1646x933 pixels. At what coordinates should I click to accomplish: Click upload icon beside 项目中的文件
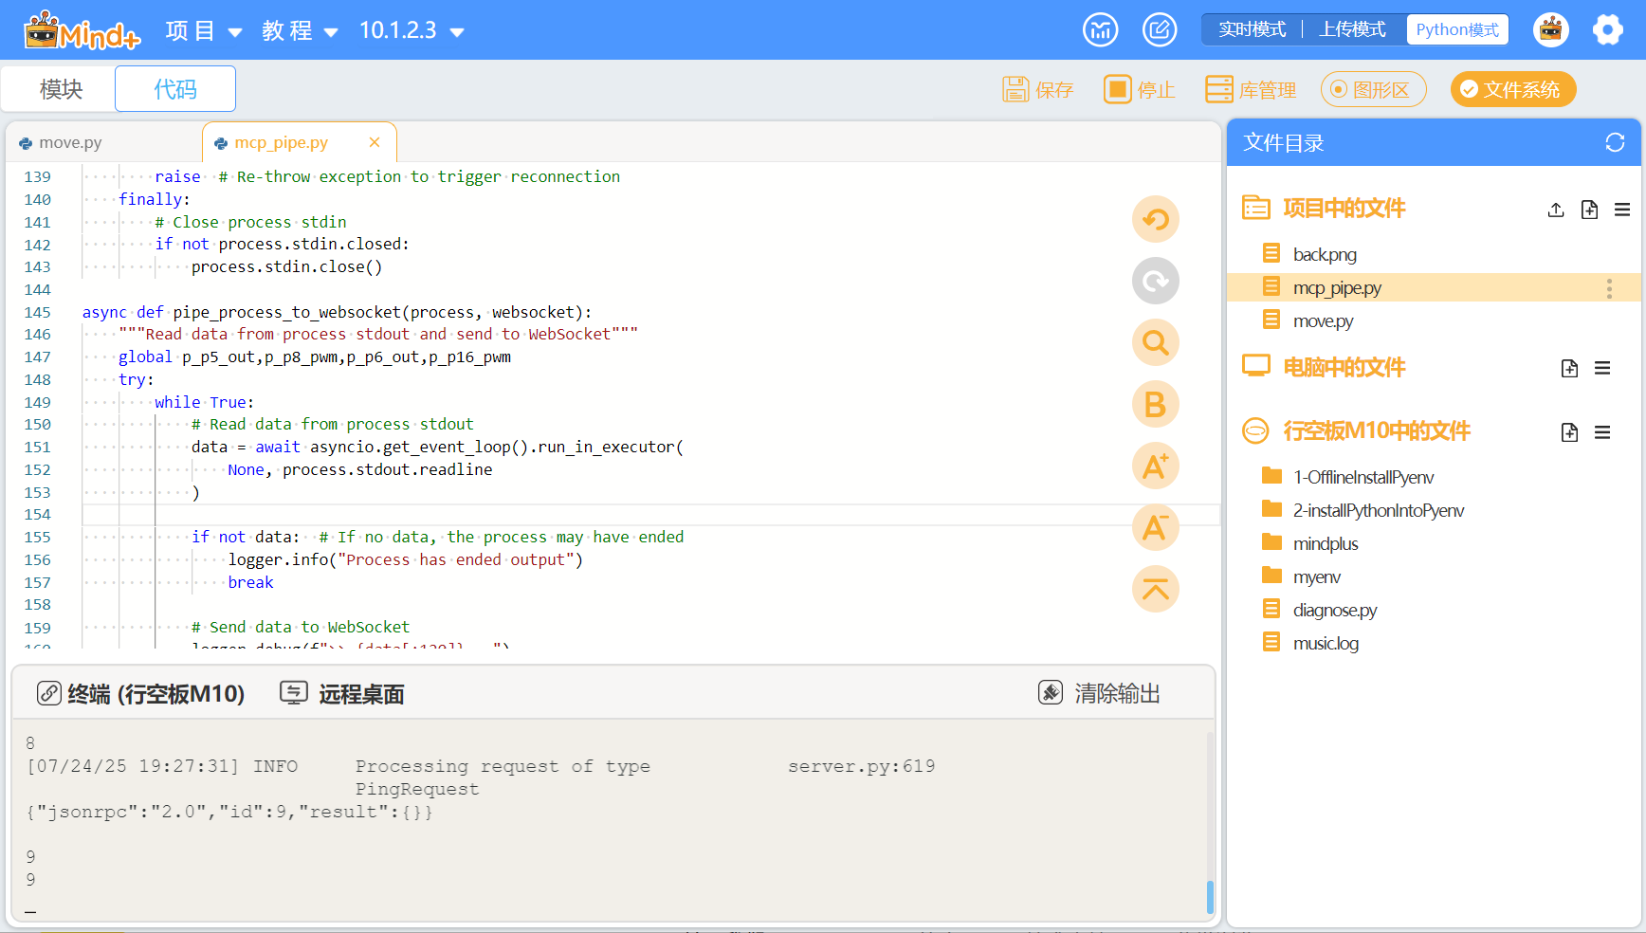(1556, 210)
